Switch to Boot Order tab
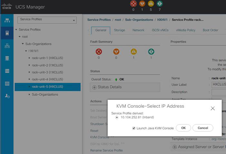 [211, 30]
